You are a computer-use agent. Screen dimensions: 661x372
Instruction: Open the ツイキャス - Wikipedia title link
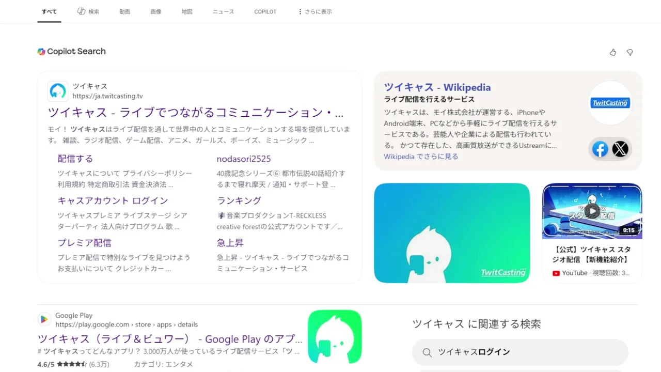pos(437,87)
